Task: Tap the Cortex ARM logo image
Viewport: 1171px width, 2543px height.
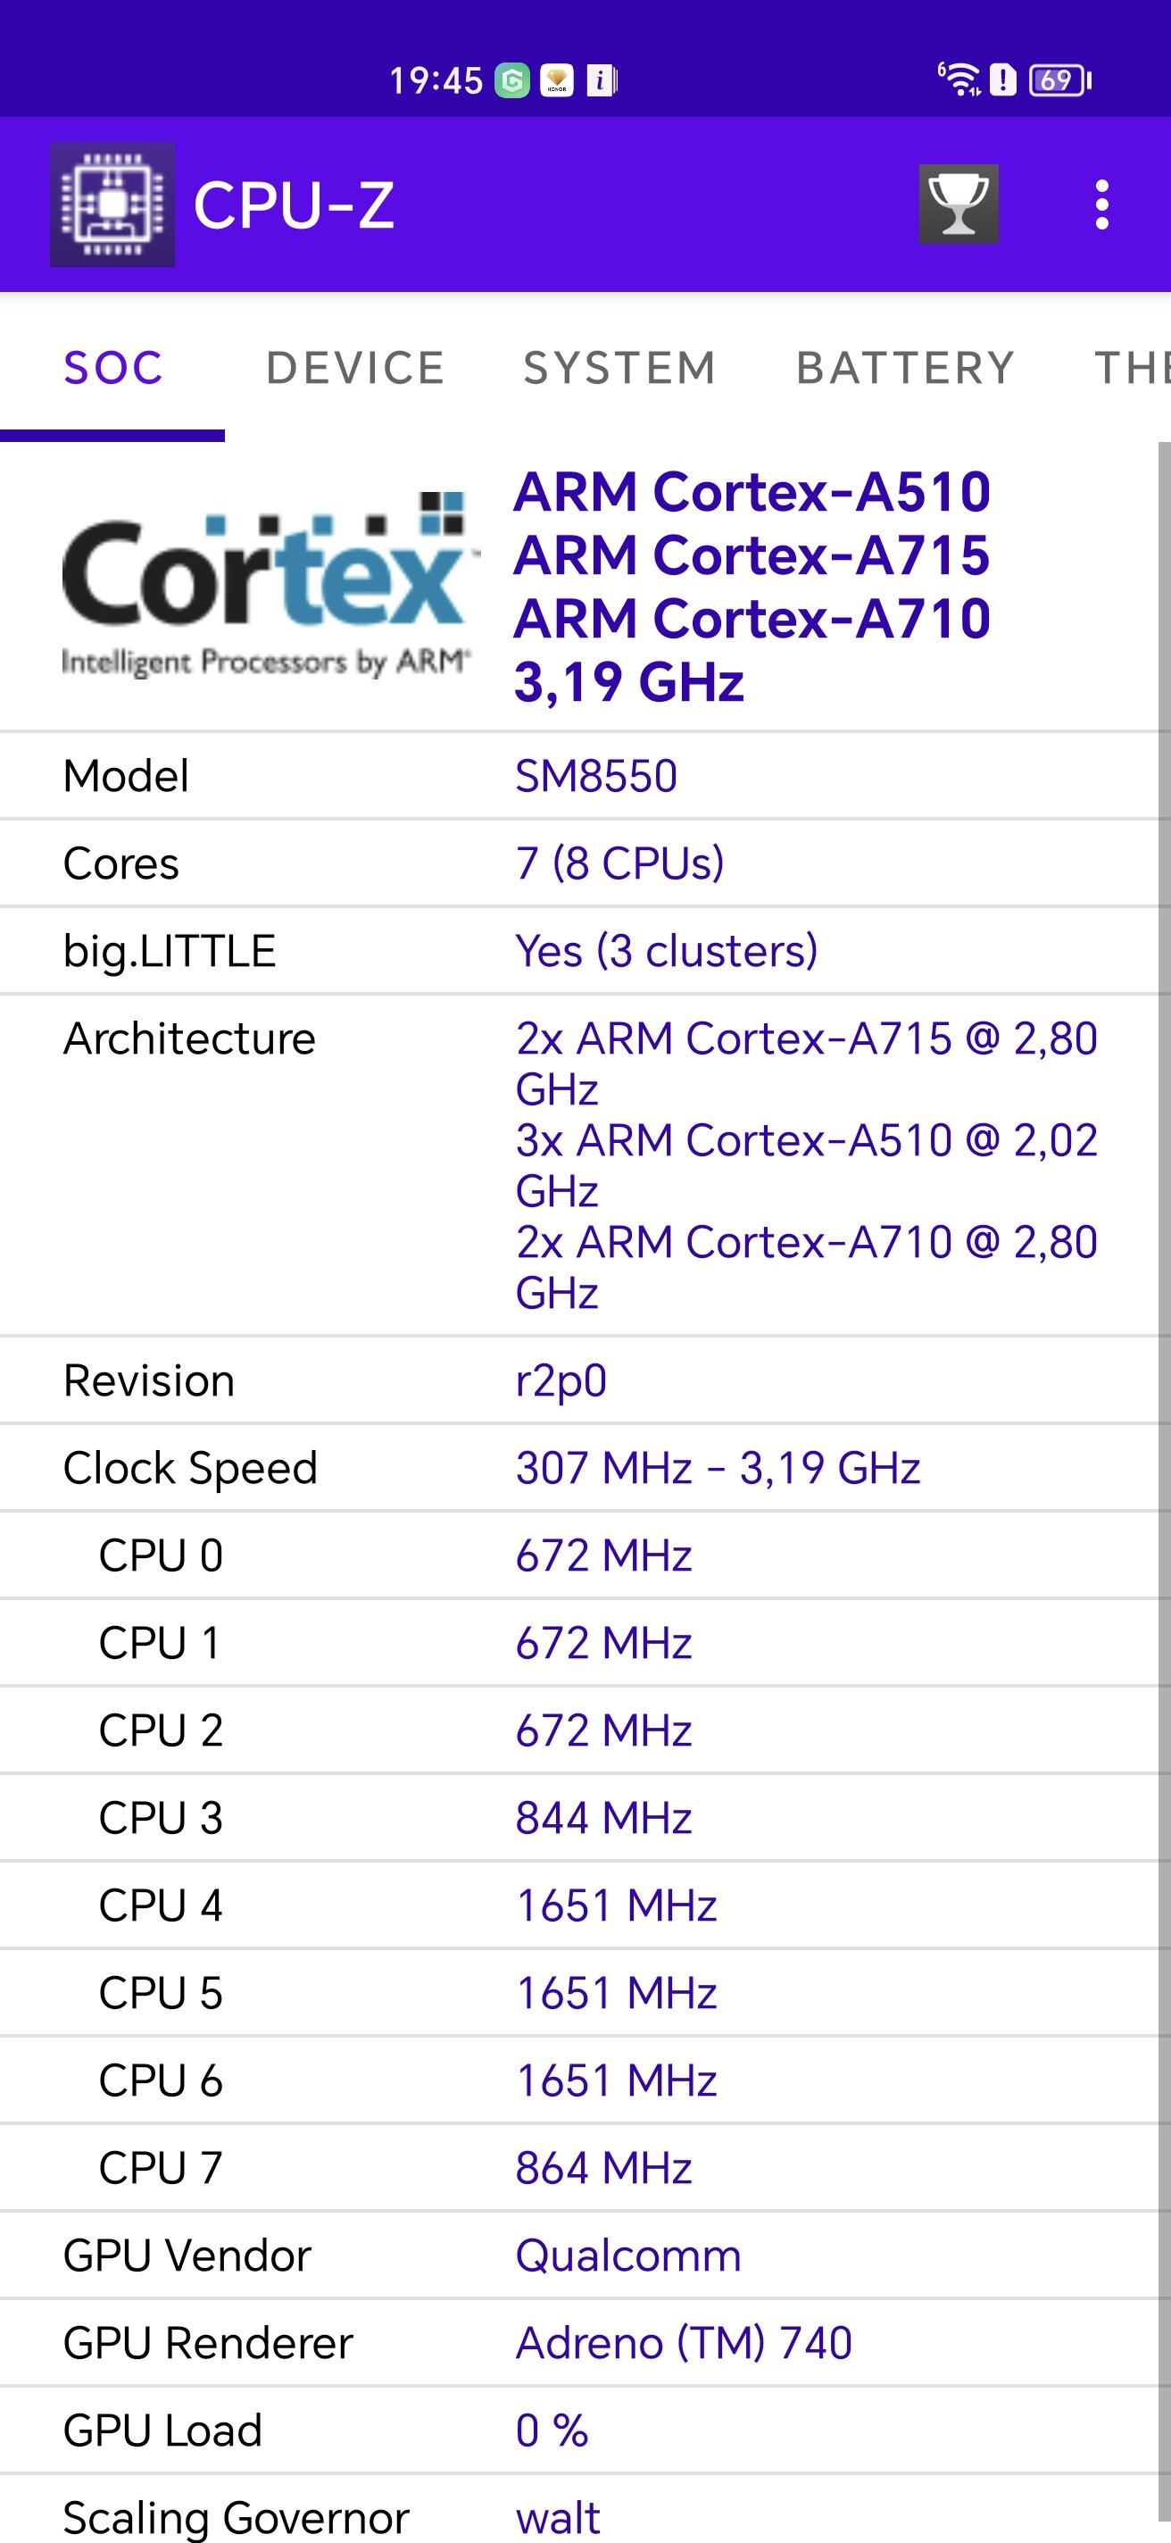Action: tap(266, 585)
